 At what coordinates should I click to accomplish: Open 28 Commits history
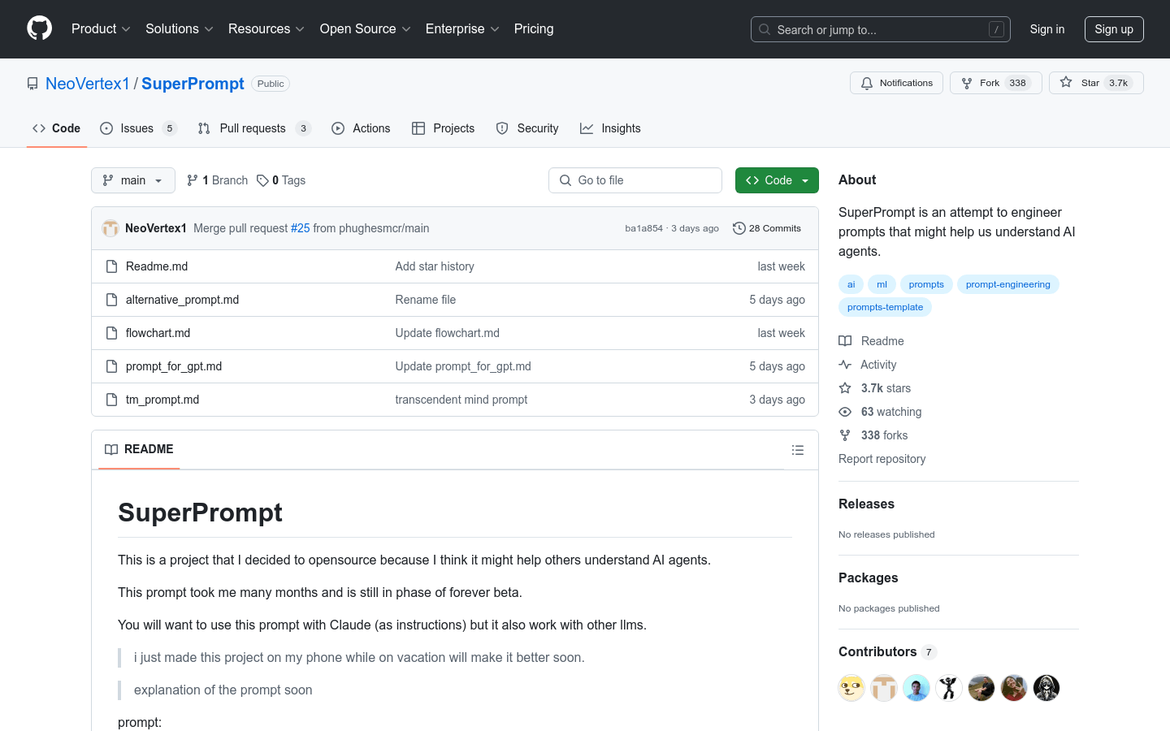(x=767, y=228)
